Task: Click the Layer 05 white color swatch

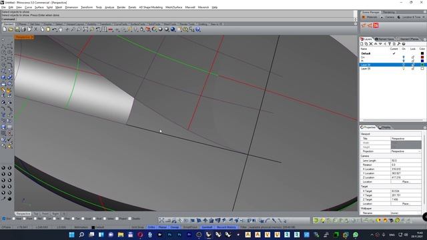Action: coord(422,69)
